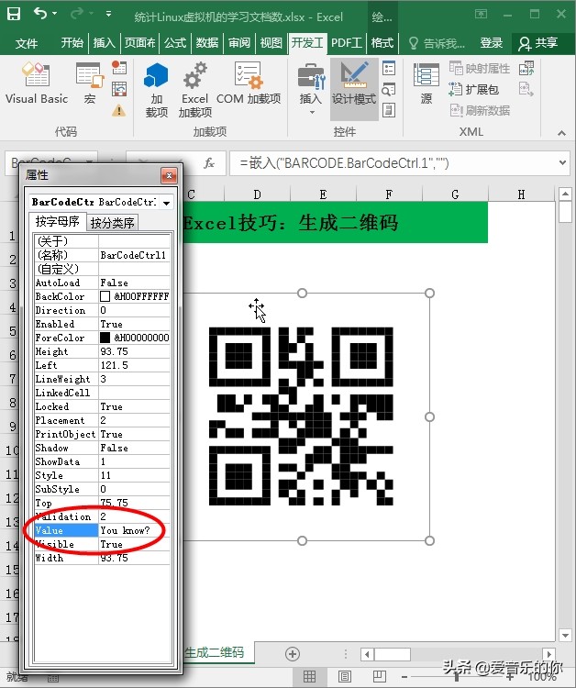Image resolution: width=576 pixels, height=688 pixels.
Task: Toggle 设计模式 design mode
Action: (354, 90)
